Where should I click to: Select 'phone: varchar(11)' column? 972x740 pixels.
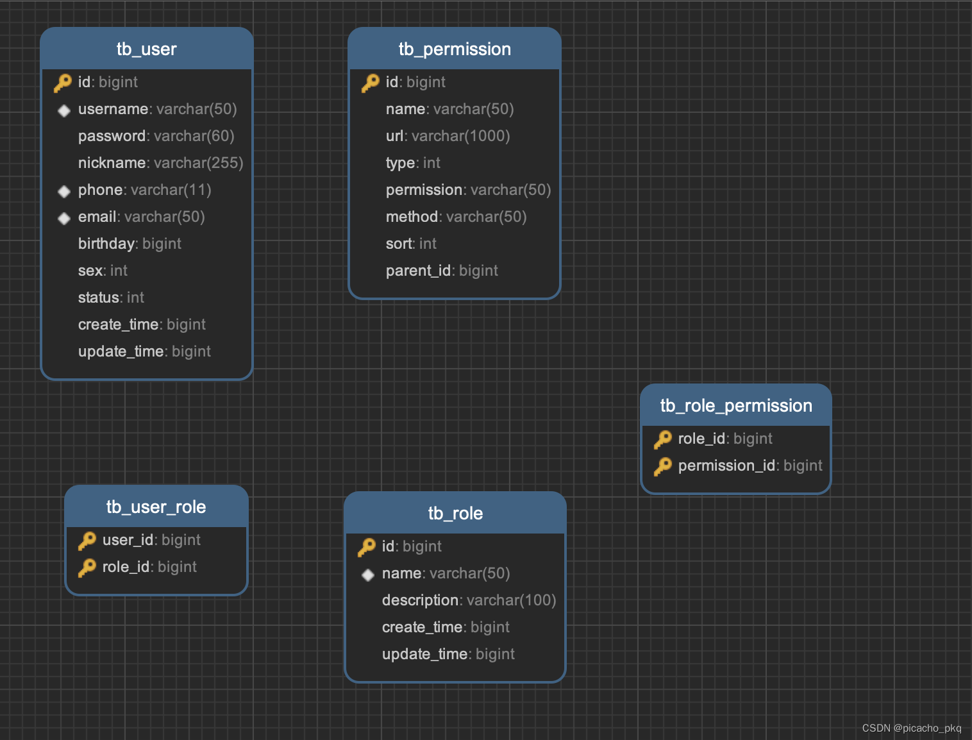pos(147,190)
